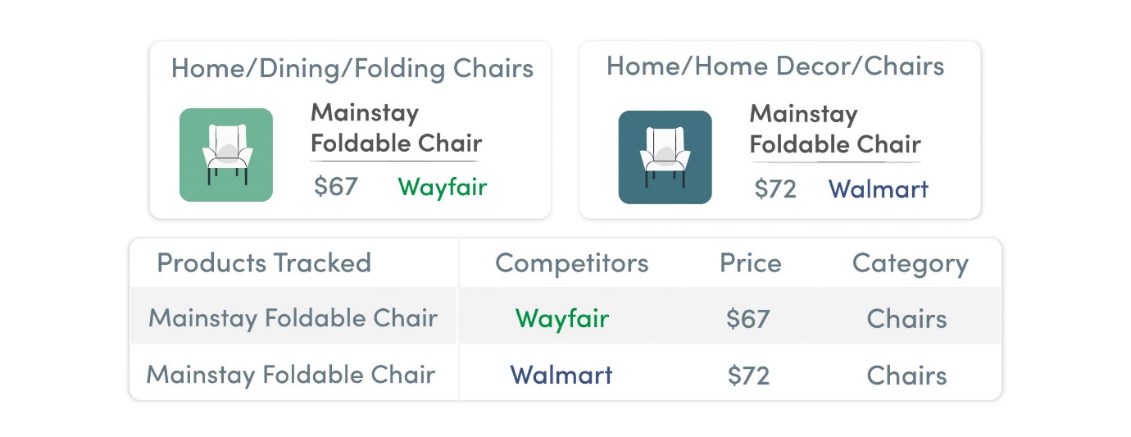Image resolution: width=1131 pixels, height=437 pixels.
Task: Select Mainstay Foldable Chair title in Wayfair card
Action: point(396,128)
